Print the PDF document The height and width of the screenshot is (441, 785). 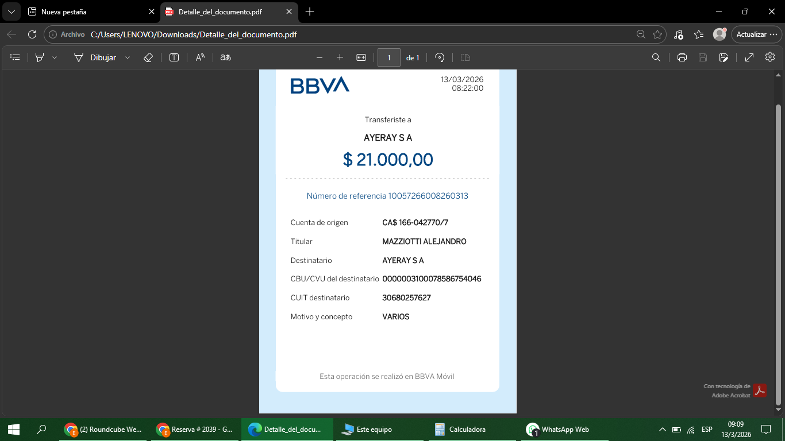pos(682,57)
